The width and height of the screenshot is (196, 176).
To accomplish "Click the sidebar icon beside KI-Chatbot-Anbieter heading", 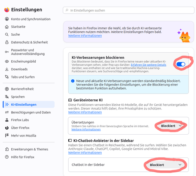I will (70, 140).
